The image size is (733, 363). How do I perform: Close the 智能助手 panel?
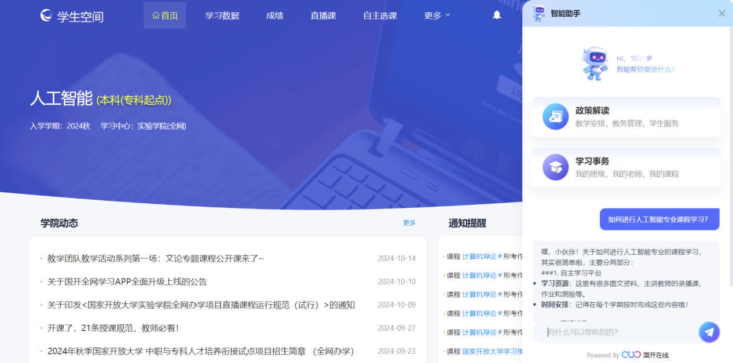click(721, 13)
